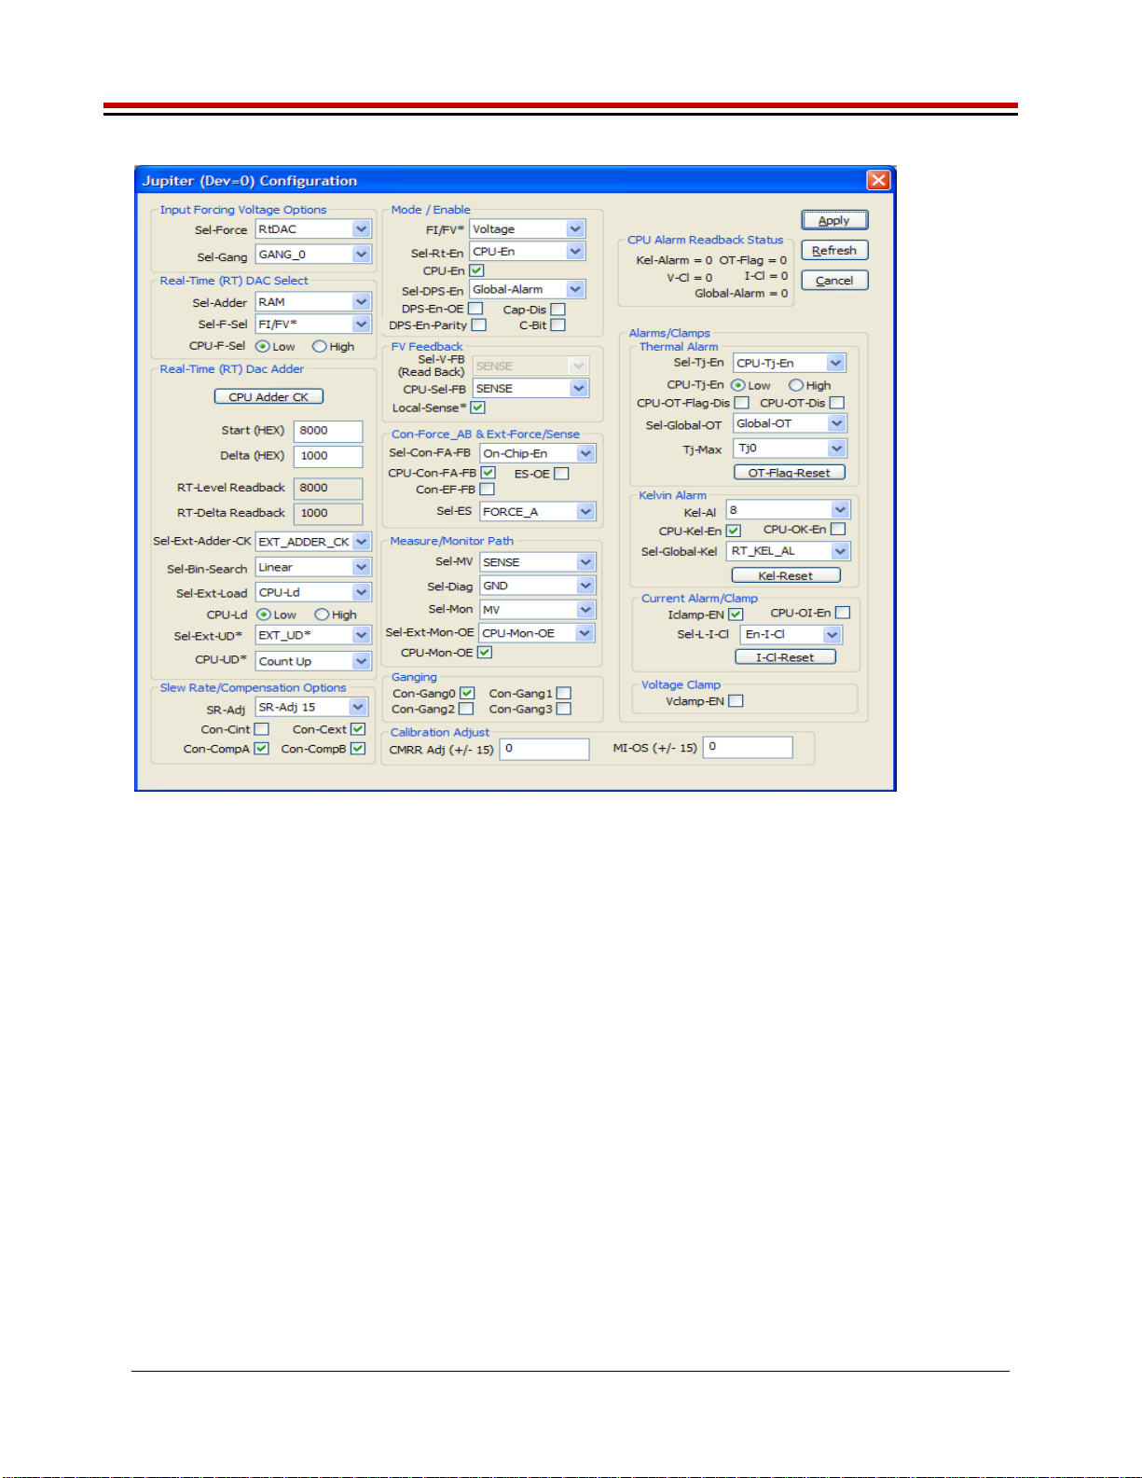Screen dimensions: 1142x1478
Task: Enable the Con-Cint checkbox
Action: (262, 729)
